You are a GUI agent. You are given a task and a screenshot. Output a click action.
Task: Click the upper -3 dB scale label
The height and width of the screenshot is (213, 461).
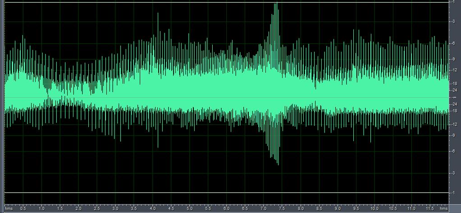454,22
